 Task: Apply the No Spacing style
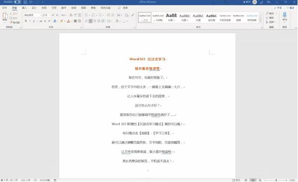click(158, 17)
